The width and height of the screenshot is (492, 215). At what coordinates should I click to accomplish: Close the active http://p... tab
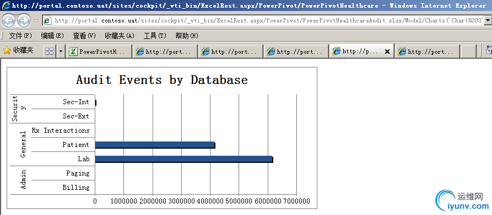tap(387, 52)
